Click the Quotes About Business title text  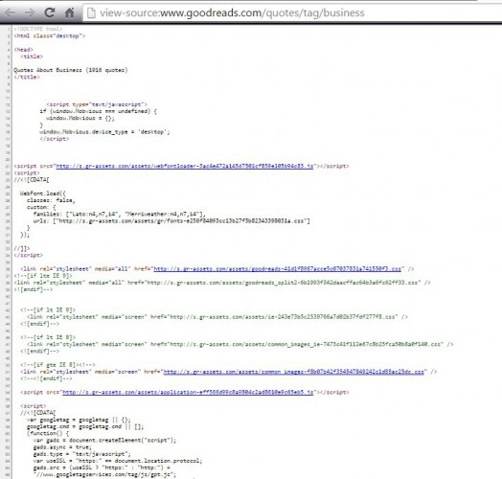click(71, 70)
